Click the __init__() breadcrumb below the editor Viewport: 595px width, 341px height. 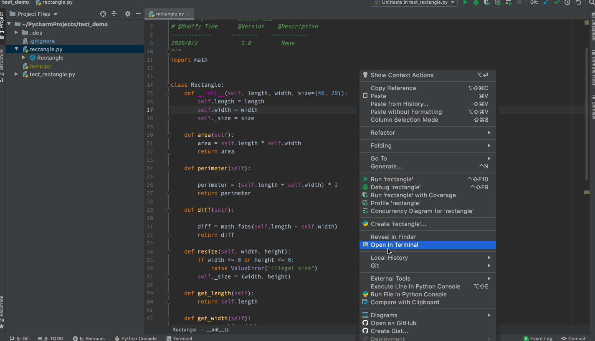coord(217,330)
